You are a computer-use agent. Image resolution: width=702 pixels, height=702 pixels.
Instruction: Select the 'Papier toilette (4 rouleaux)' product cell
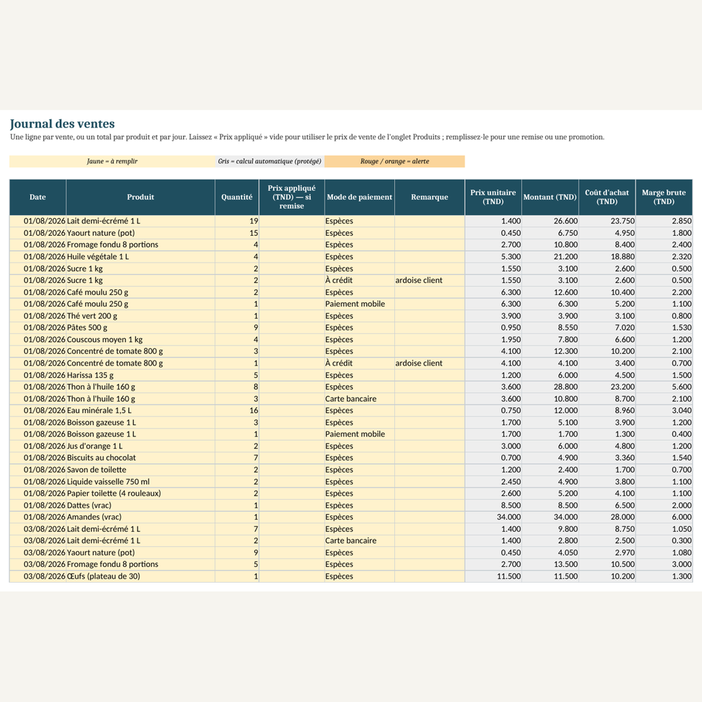point(140,493)
